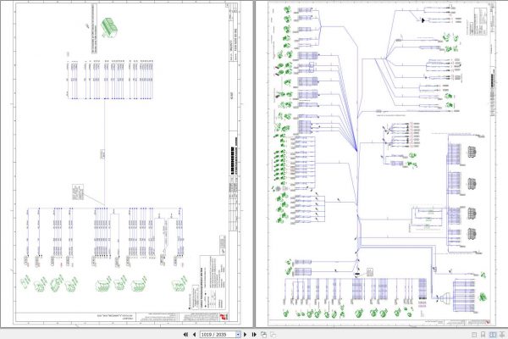Open the page number dropdown arrow
Viewport: 508px width, 339px height.
(238, 335)
